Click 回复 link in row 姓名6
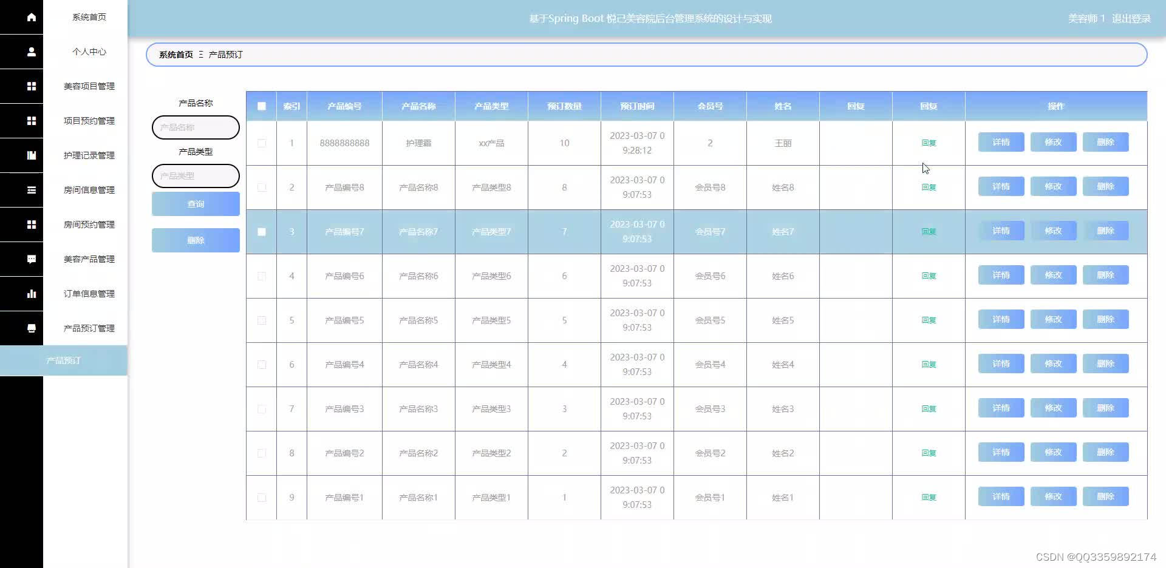This screenshot has width=1166, height=568. coord(929,276)
